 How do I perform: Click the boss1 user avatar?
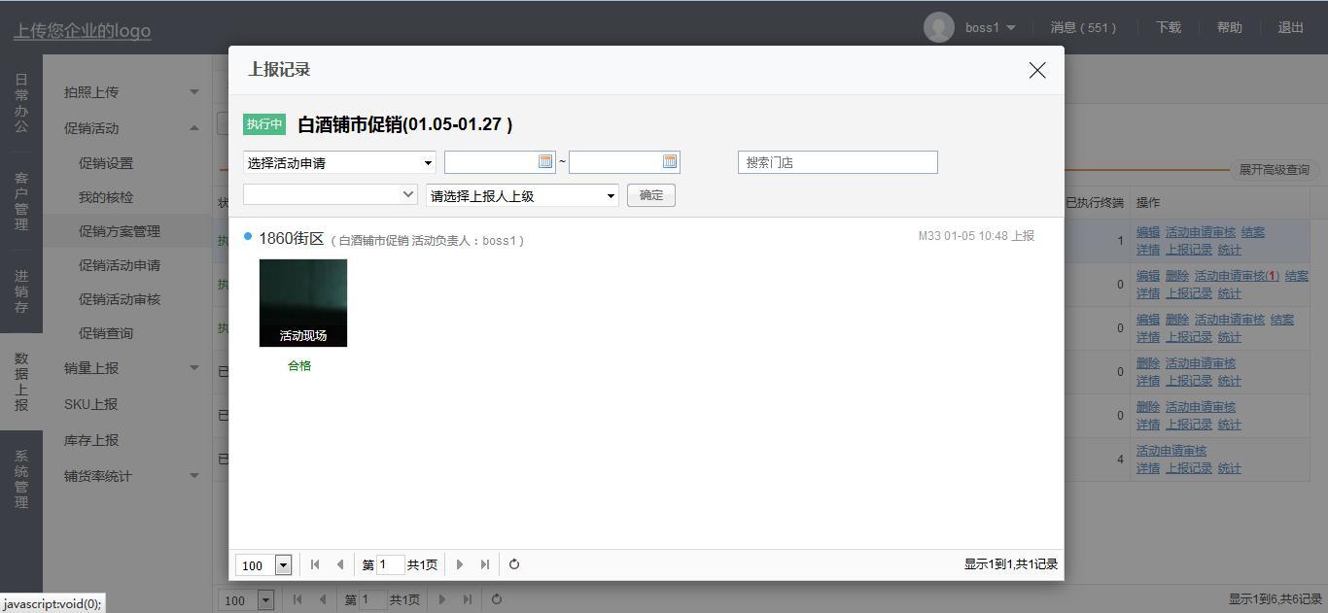(938, 27)
